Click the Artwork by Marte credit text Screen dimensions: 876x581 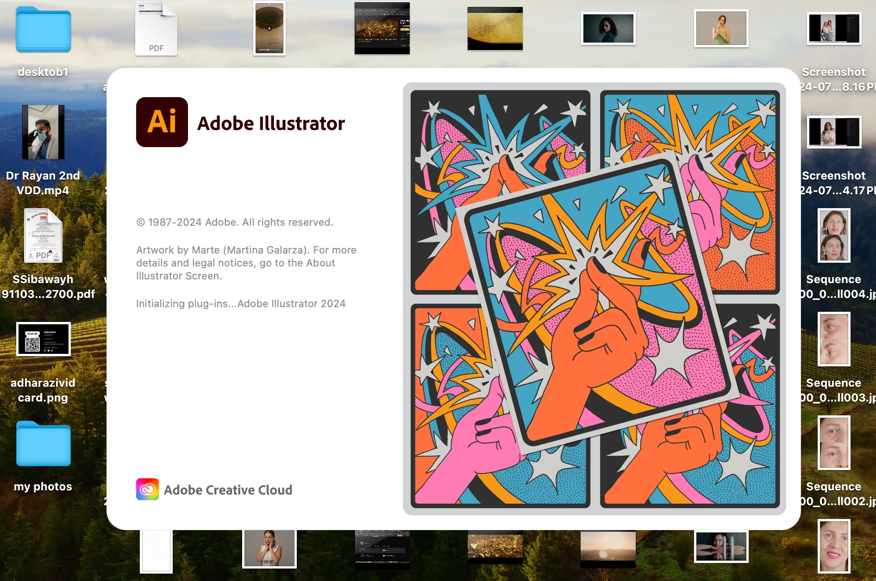(x=246, y=263)
